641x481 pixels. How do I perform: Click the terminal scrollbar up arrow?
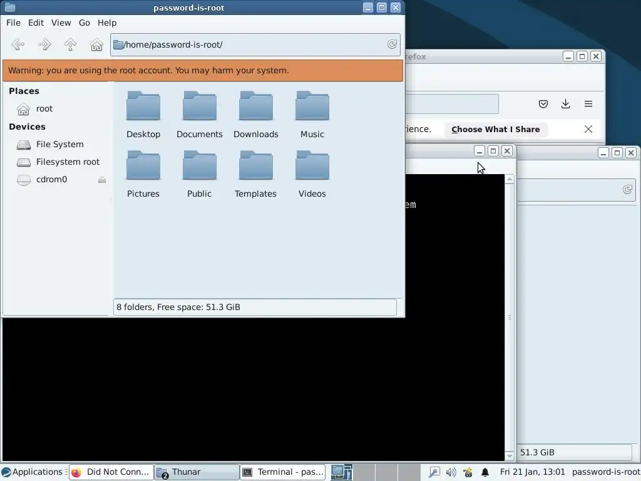point(510,179)
